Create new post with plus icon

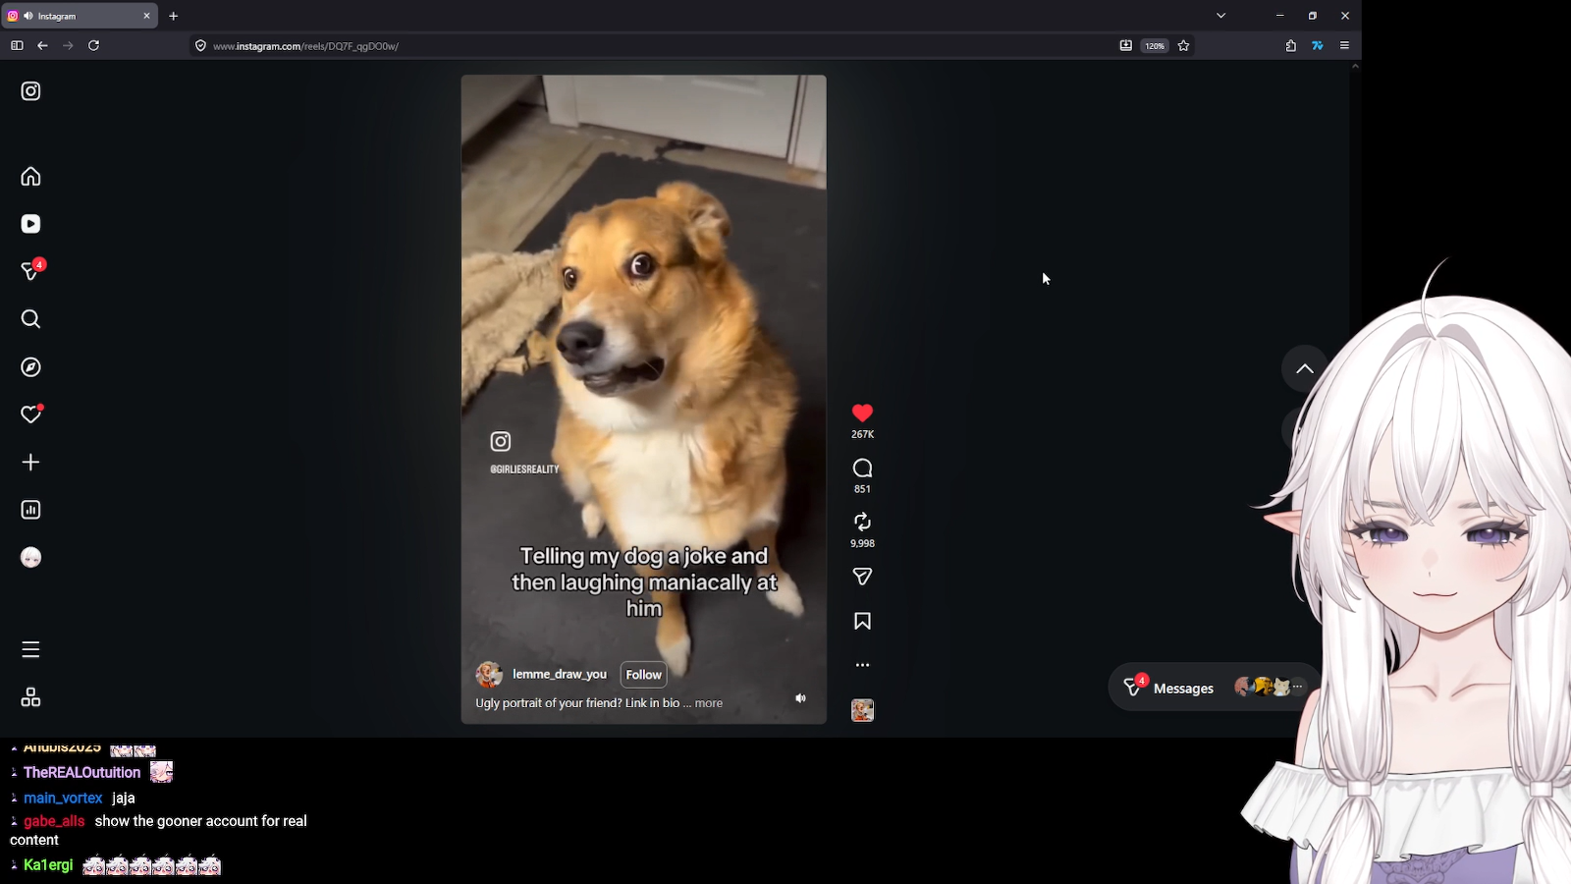[x=30, y=463]
